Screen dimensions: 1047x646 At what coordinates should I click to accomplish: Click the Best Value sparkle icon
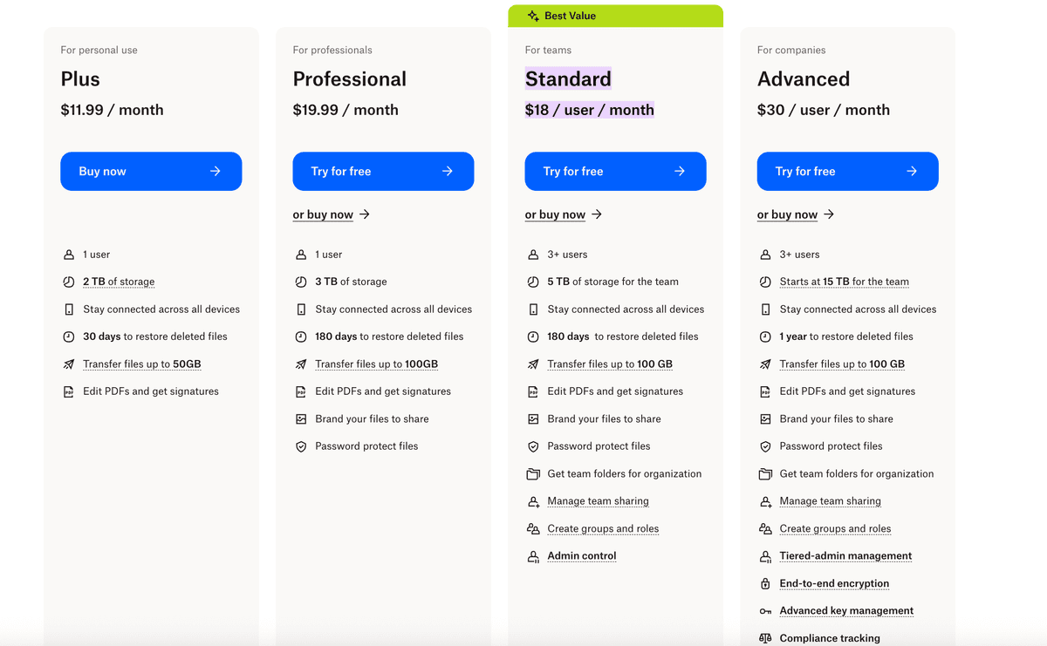tap(533, 16)
